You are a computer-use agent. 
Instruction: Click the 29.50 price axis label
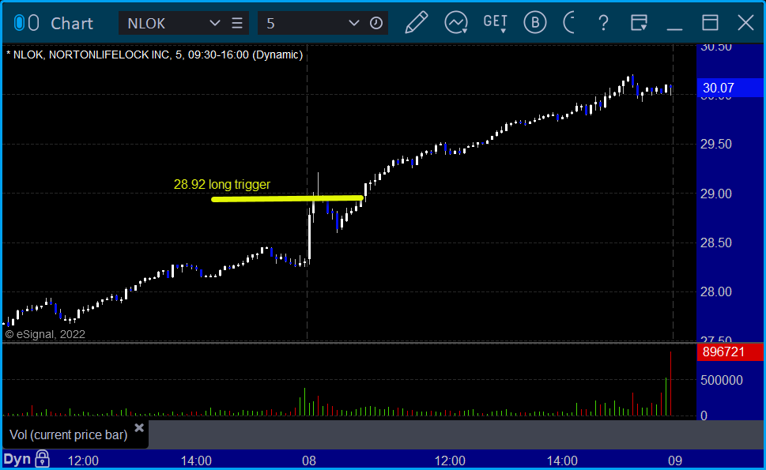717,145
